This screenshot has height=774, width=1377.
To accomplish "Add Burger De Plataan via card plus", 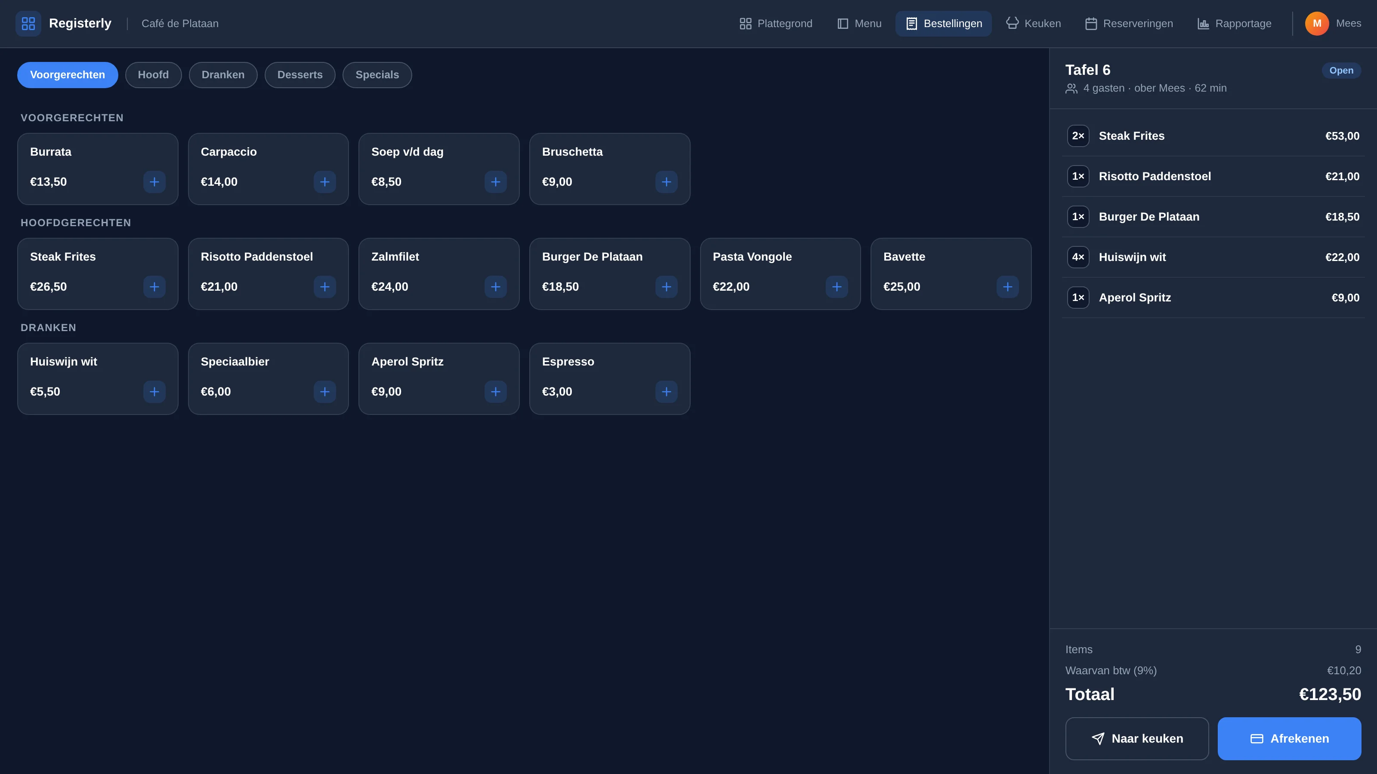I will (x=666, y=287).
